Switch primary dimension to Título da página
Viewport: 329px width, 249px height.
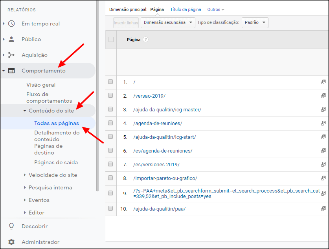[x=186, y=10]
